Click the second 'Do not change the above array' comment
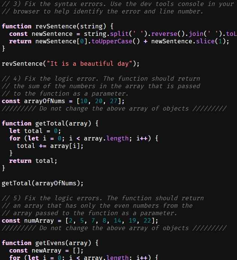Screen dimensions: 237x260 [114, 228]
